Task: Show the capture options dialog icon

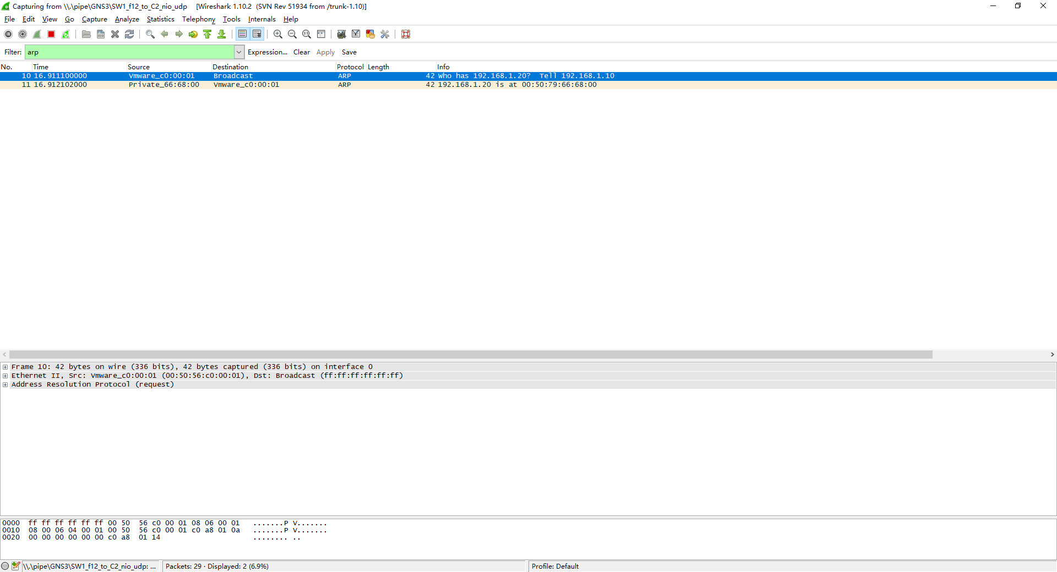Action: tap(23, 34)
